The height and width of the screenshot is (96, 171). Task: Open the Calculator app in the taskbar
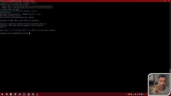pyautogui.click(x=15, y=94)
